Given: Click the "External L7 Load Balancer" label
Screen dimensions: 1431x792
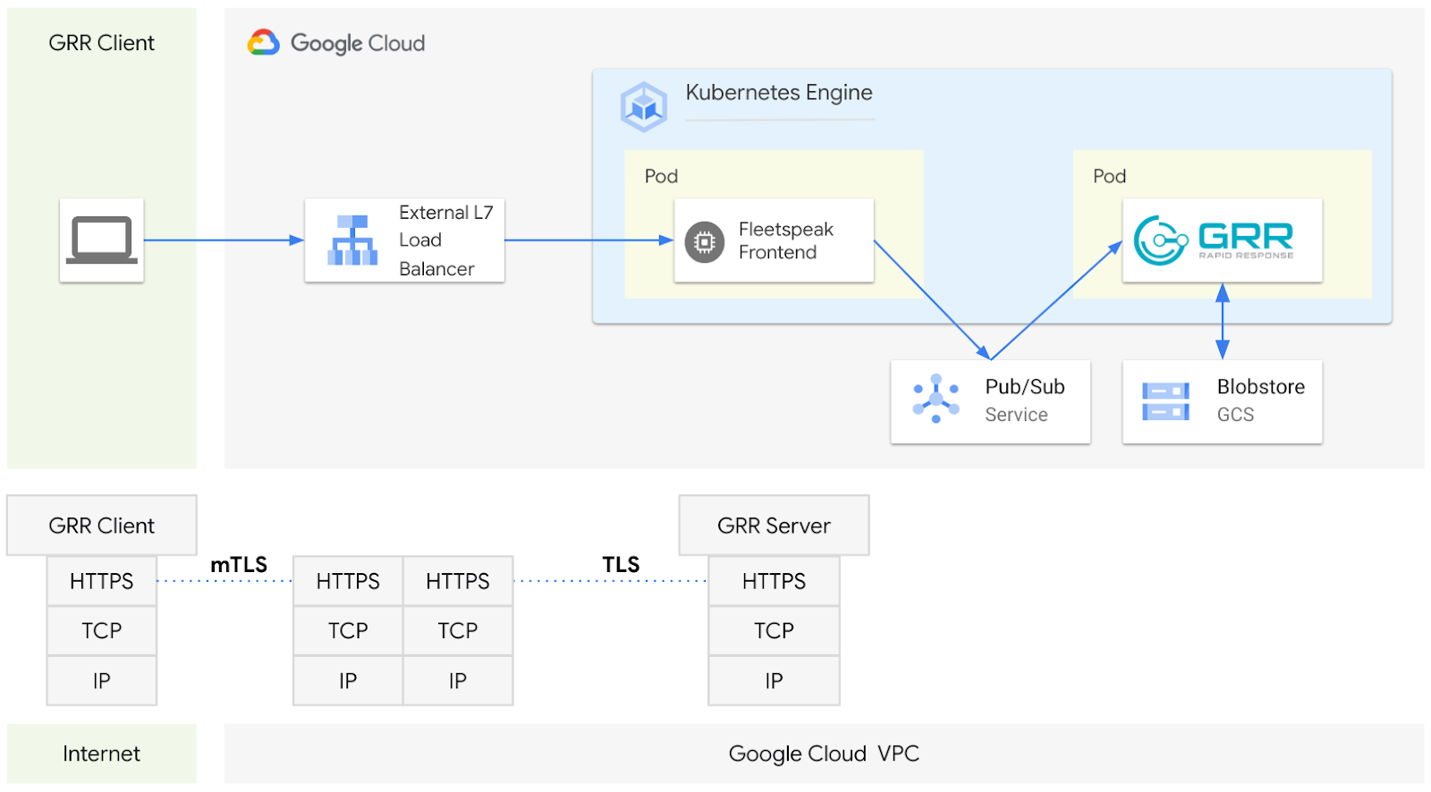Looking at the screenshot, I should 445,240.
